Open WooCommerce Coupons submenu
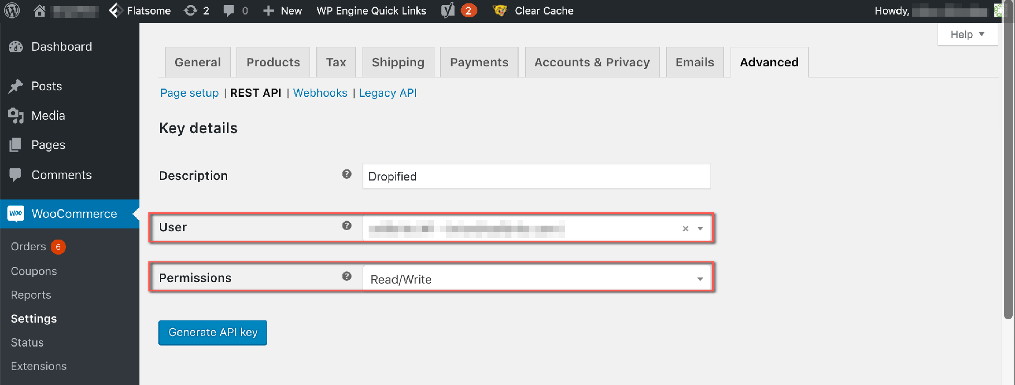Screen dimensions: 1015x385 [34, 271]
